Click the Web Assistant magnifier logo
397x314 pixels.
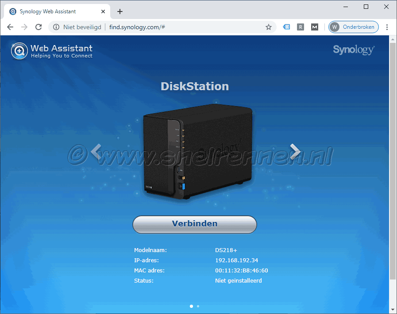pyautogui.click(x=19, y=51)
